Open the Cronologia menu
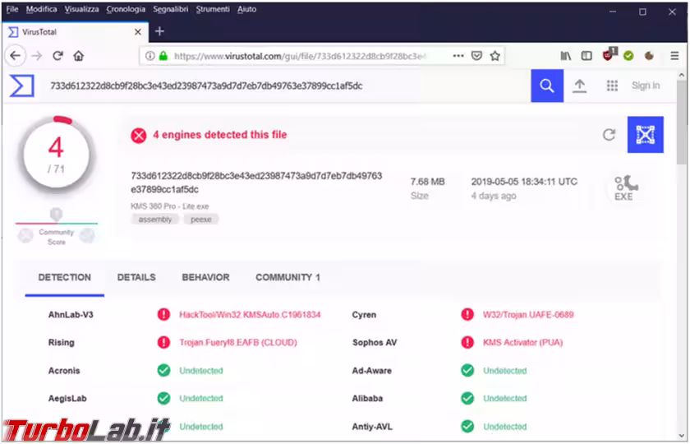Screen dimensions: 690x444 pyautogui.click(x=126, y=9)
